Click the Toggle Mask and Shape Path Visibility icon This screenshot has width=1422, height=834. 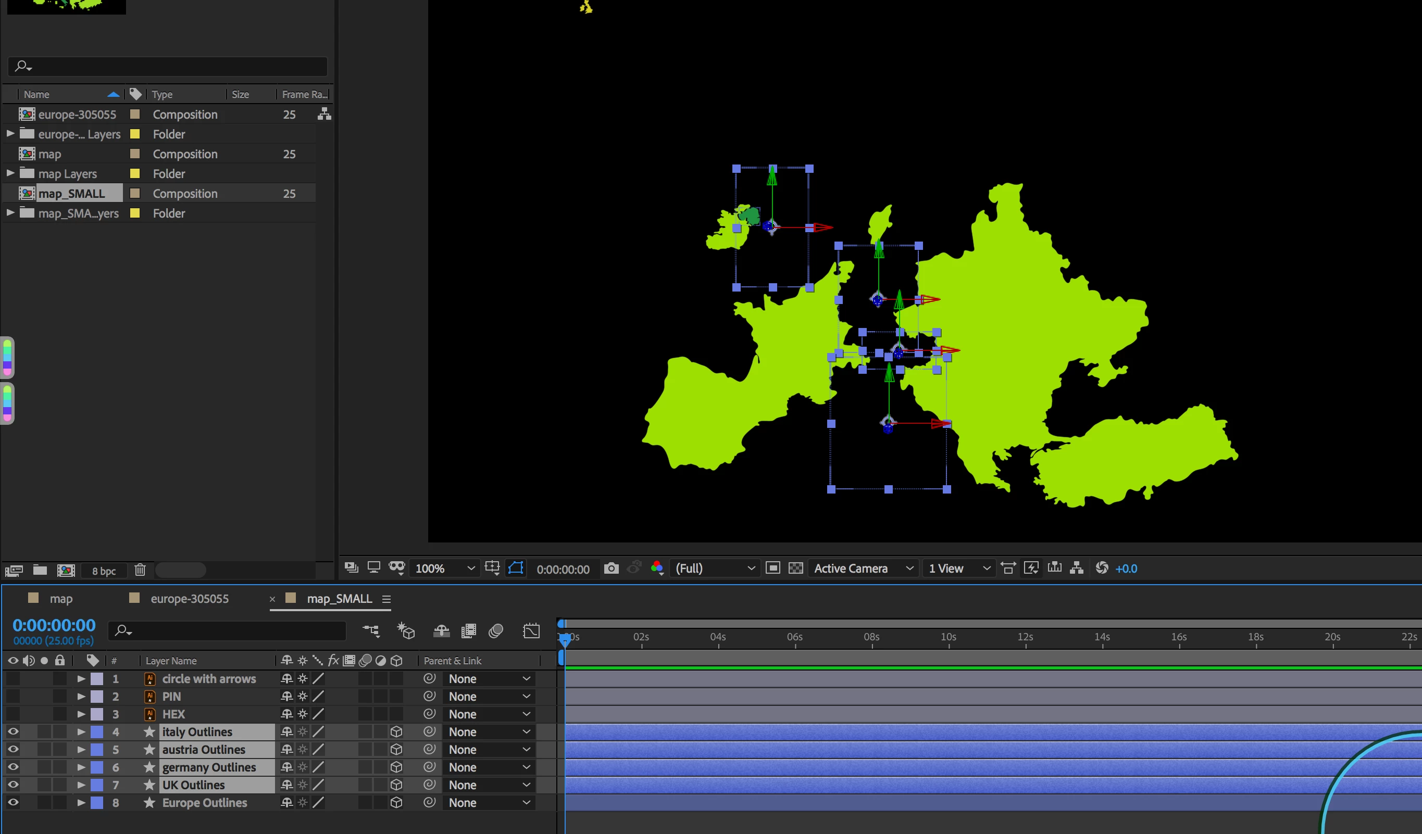[x=516, y=568]
